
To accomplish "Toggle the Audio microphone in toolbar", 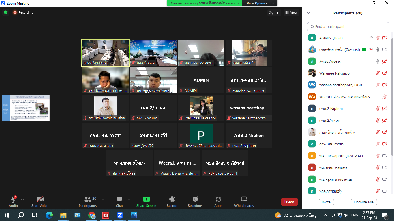I will (x=13, y=199).
